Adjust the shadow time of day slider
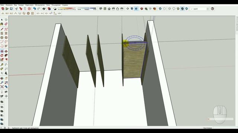Image resolution: width=238 pixels, height=133 pixels. point(87,8)
